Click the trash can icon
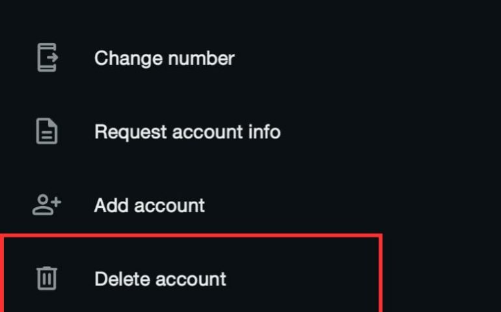 [x=46, y=279]
